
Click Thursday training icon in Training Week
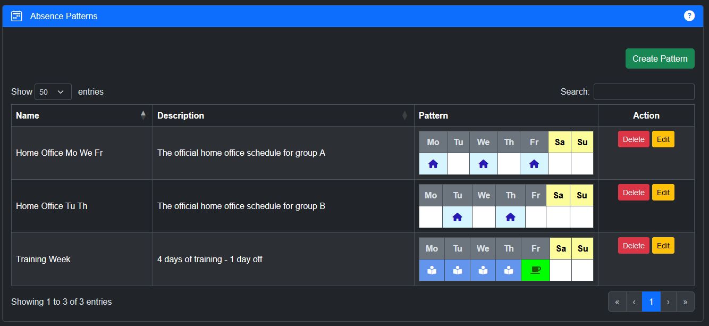coord(509,270)
